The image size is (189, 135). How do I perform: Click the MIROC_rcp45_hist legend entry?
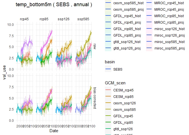pos(165,3)
